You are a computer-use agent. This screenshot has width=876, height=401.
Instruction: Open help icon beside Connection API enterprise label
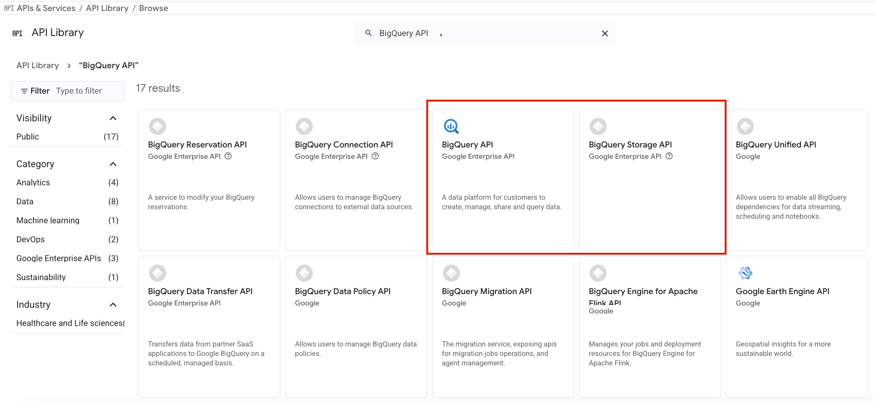click(375, 156)
